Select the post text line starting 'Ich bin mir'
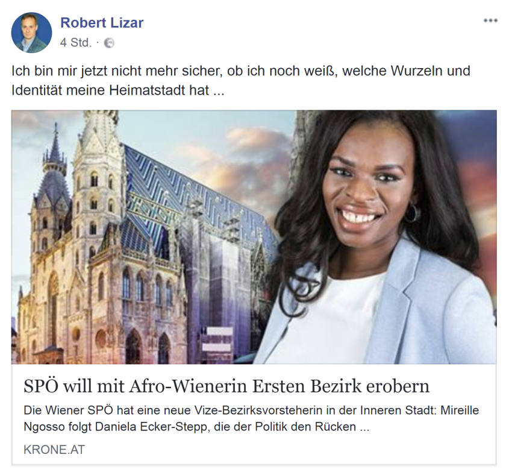 point(241,71)
